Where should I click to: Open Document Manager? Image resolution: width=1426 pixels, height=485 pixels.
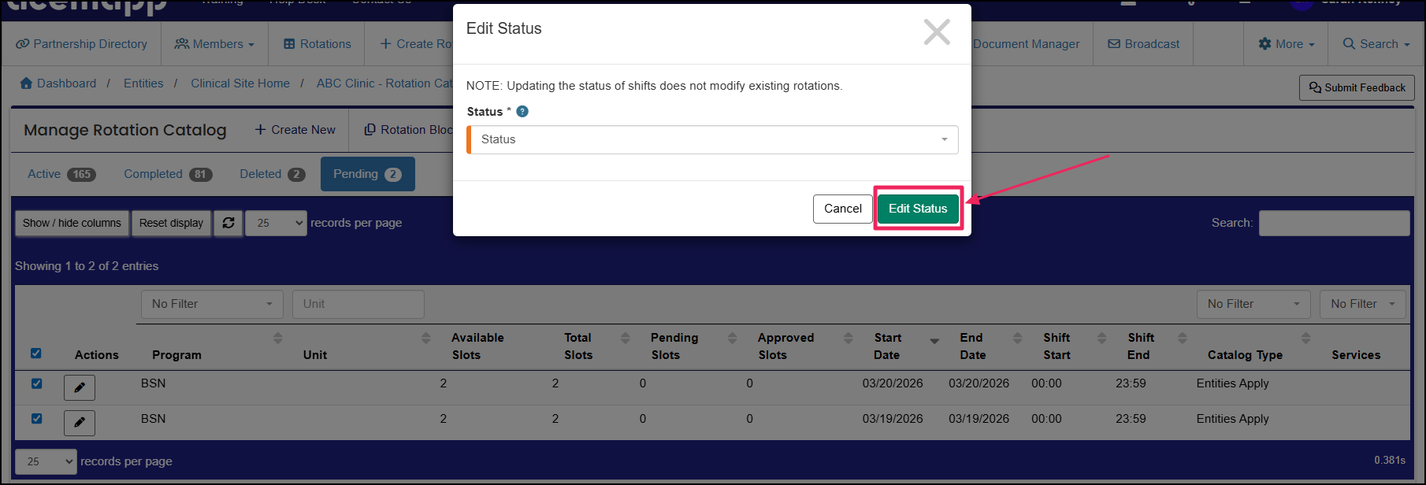click(1026, 44)
